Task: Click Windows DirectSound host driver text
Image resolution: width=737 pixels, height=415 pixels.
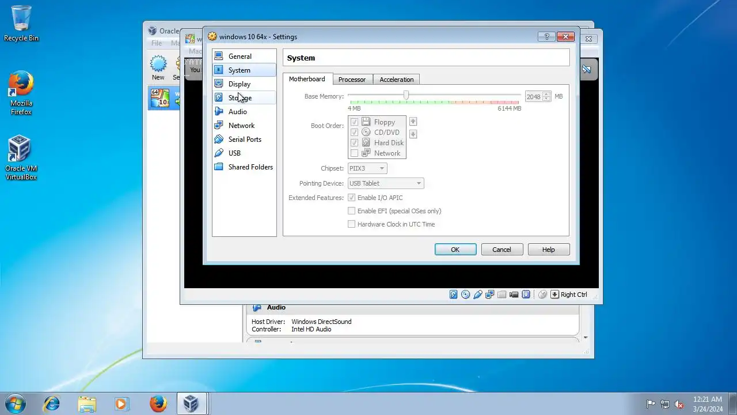Action: click(321, 322)
